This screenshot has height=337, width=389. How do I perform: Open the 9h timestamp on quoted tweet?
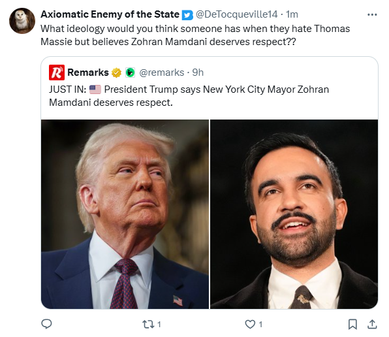click(x=198, y=72)
